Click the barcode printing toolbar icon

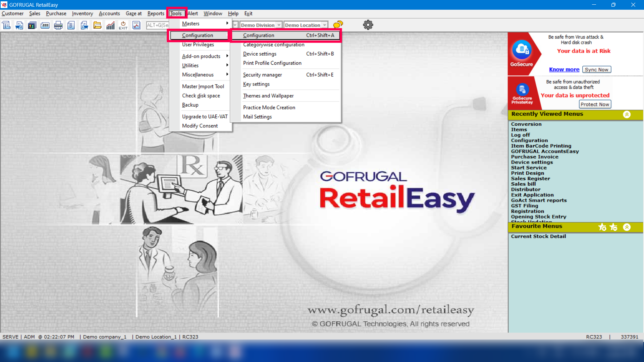(45, 25)
